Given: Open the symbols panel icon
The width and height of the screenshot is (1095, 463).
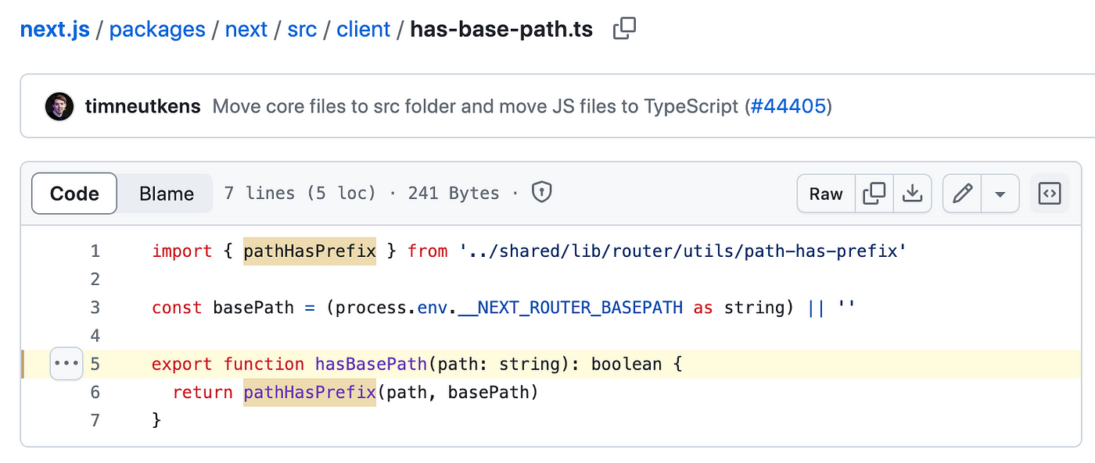Looking at the screenshot, I should tap(1050, 194).
